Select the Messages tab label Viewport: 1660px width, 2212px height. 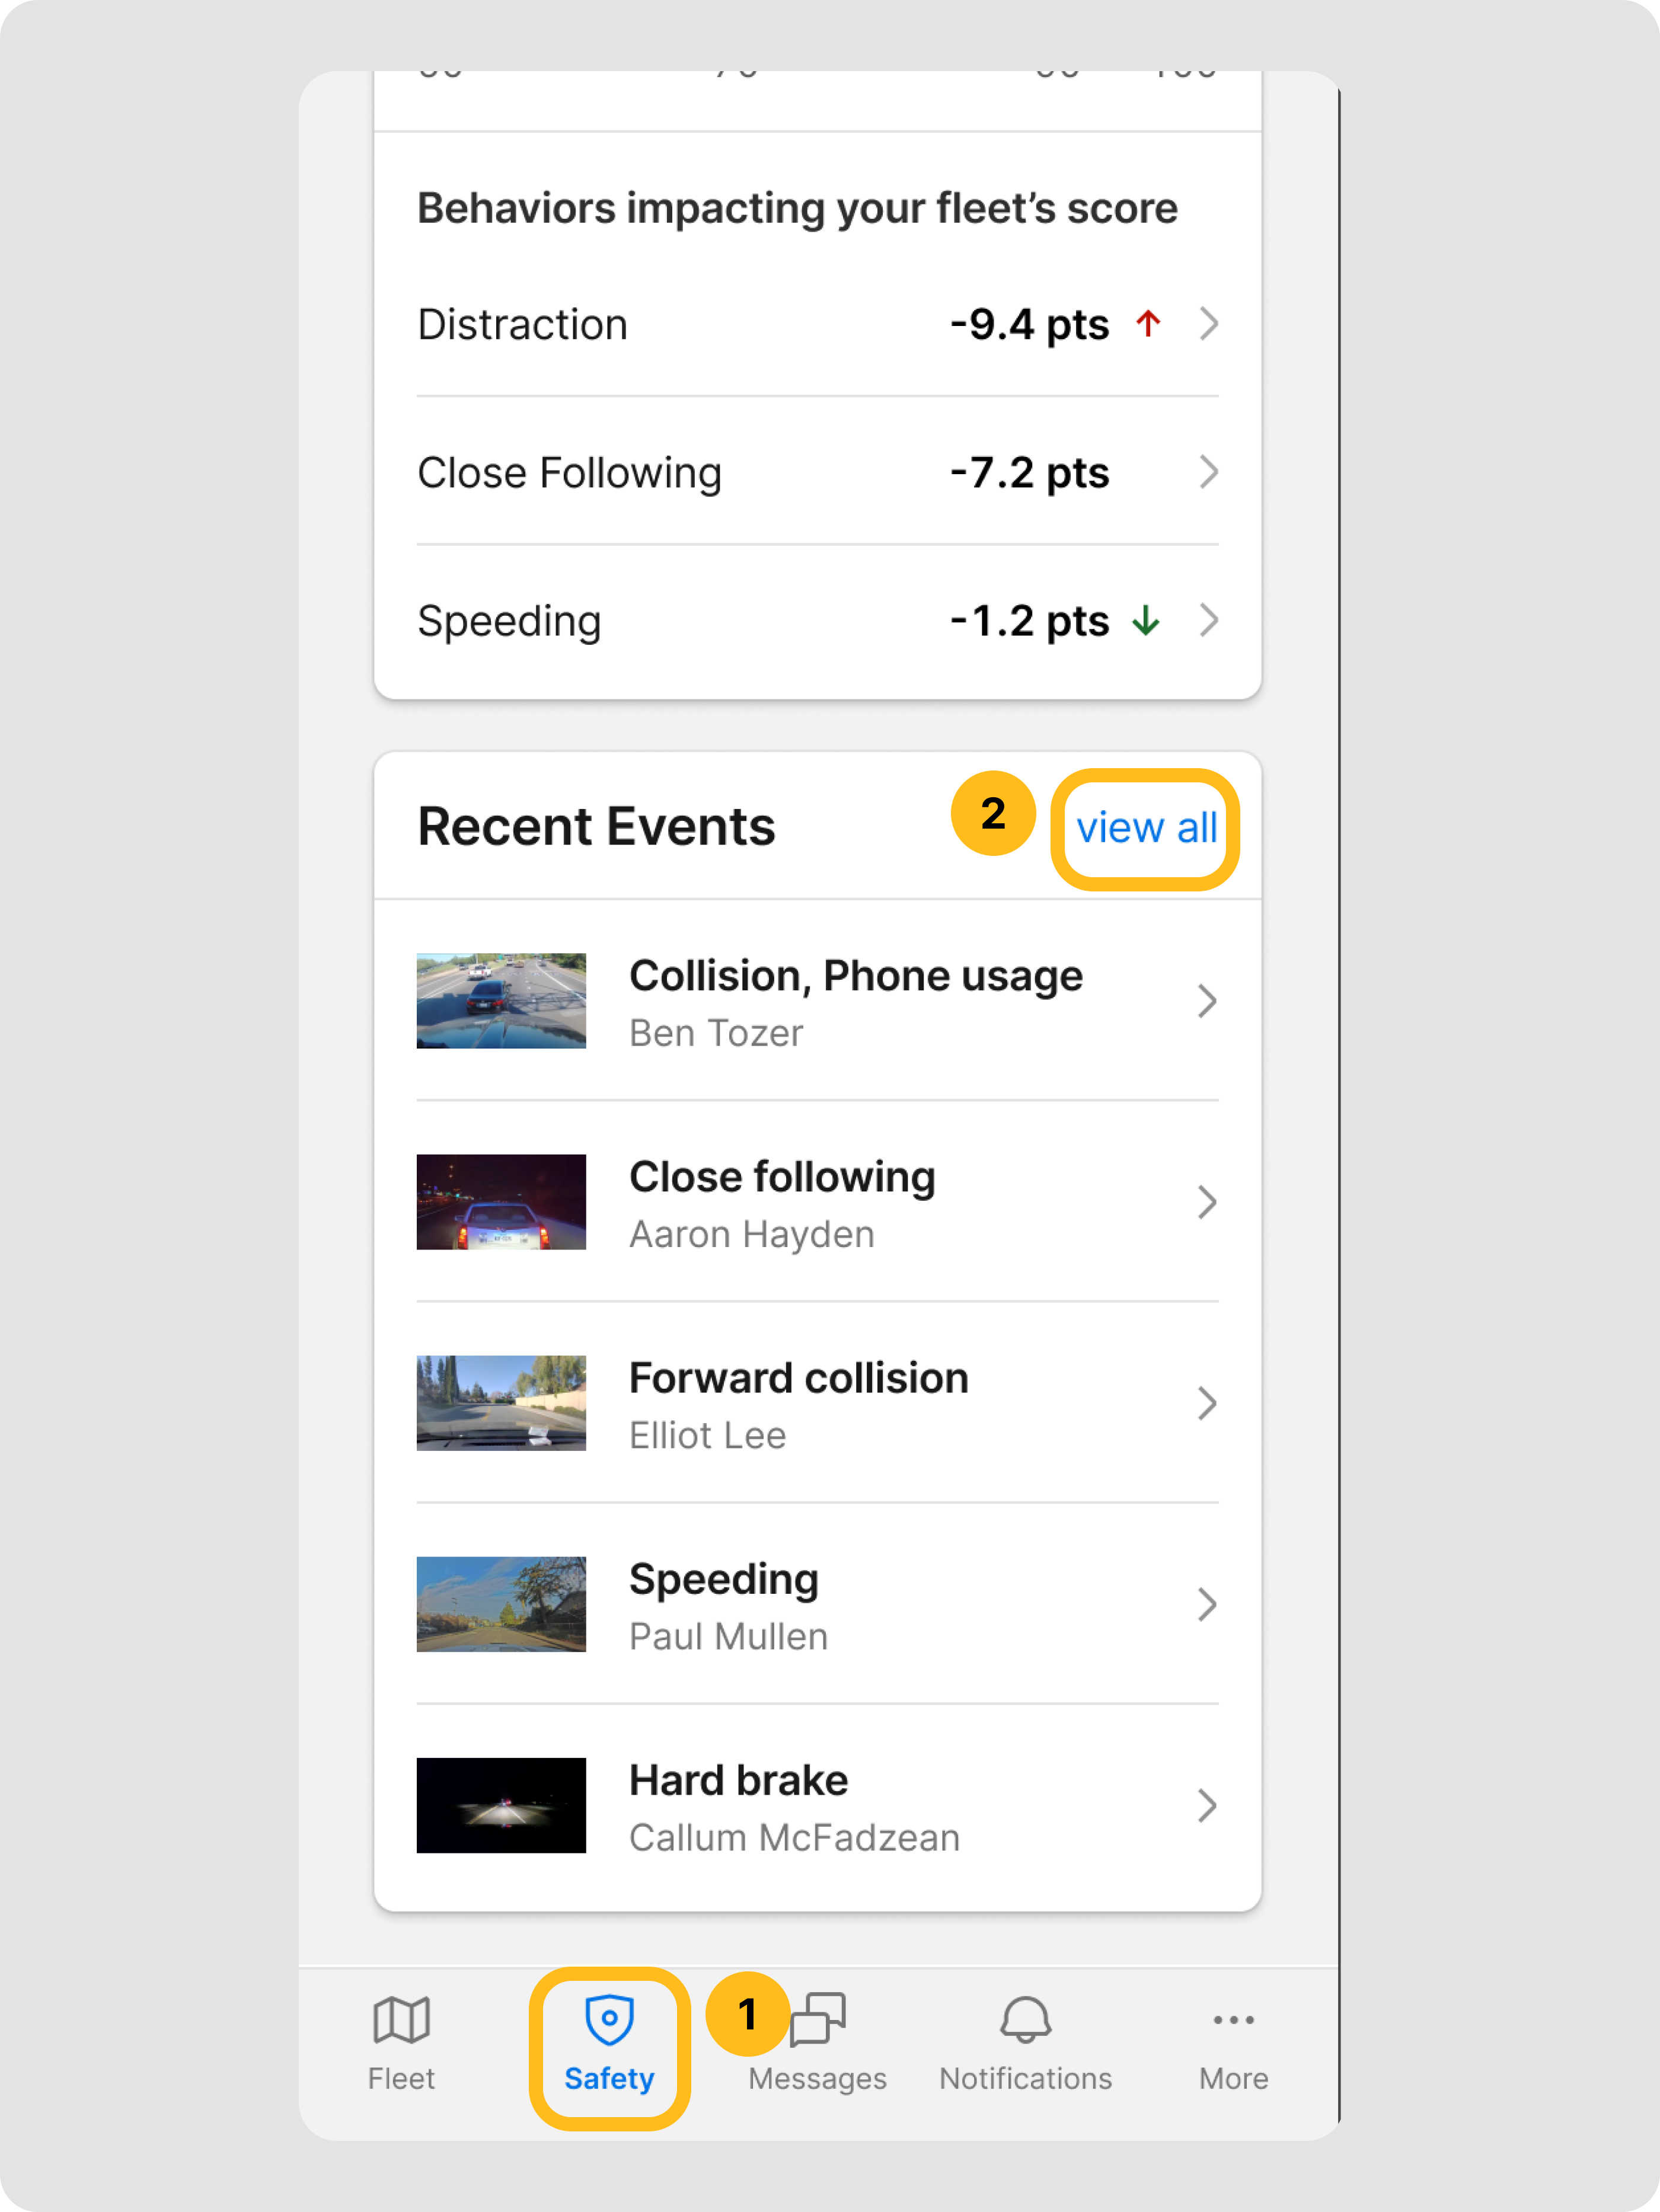pyautogui.click(x=818, y=2078)
